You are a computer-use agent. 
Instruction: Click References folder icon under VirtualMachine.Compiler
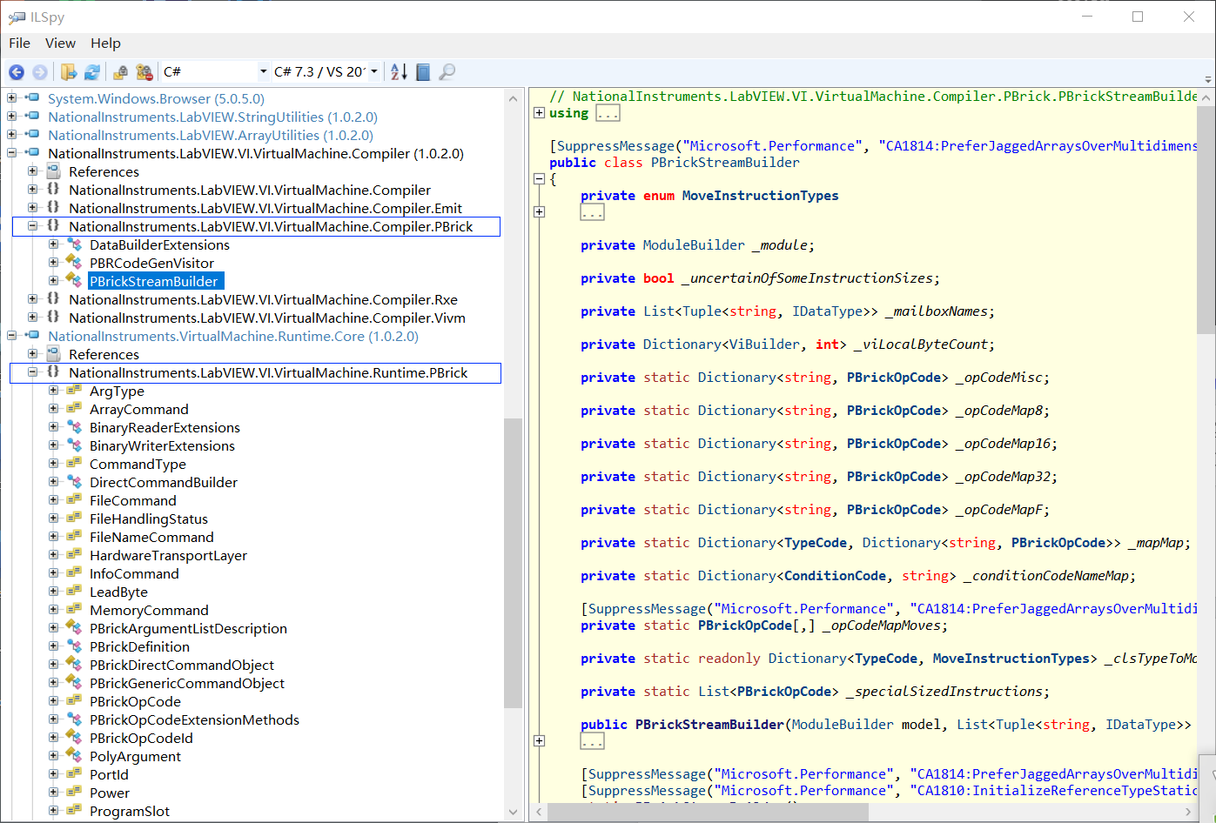(x=53, y=171)
